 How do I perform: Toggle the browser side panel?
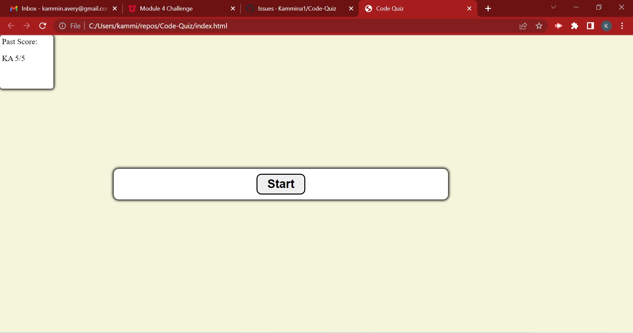pos(591,26)
